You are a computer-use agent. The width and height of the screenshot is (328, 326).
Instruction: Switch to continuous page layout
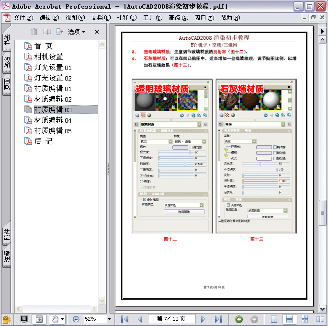tap(289, 319)
